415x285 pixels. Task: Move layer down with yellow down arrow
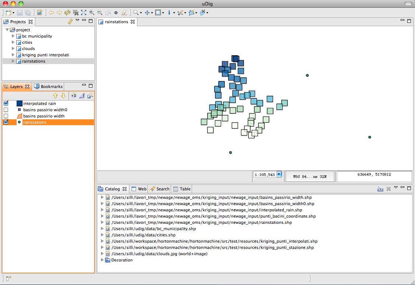click(x=63, y=96)
